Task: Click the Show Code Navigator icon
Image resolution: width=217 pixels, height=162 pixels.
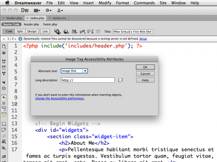Action: pyautogui.click(x=4, y=53)
